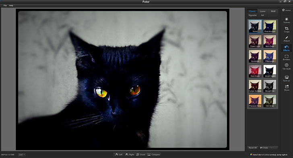Minimize the Fotor window
The image size is (293, 158).
(281, 2)
